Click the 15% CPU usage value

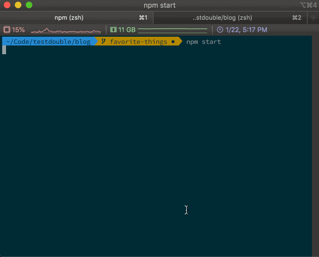coord(18,30)
